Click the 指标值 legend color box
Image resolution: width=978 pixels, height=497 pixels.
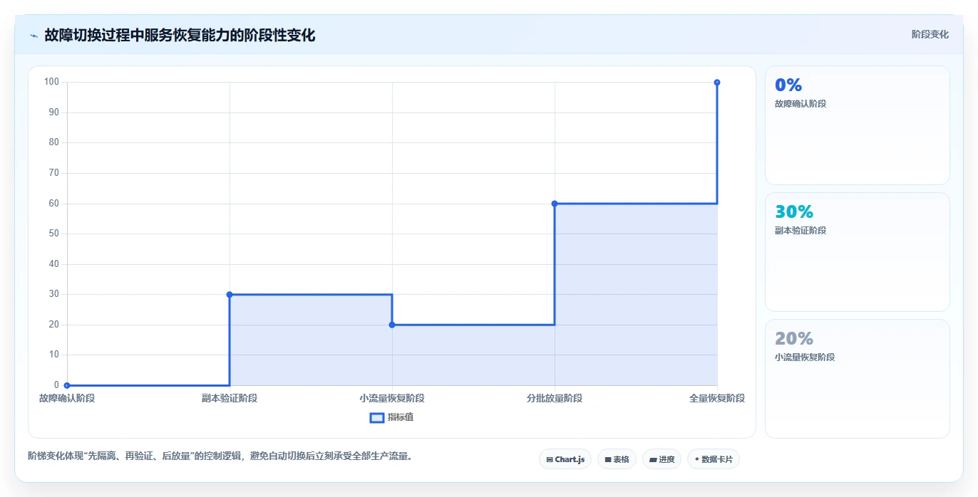coord(377,417)
